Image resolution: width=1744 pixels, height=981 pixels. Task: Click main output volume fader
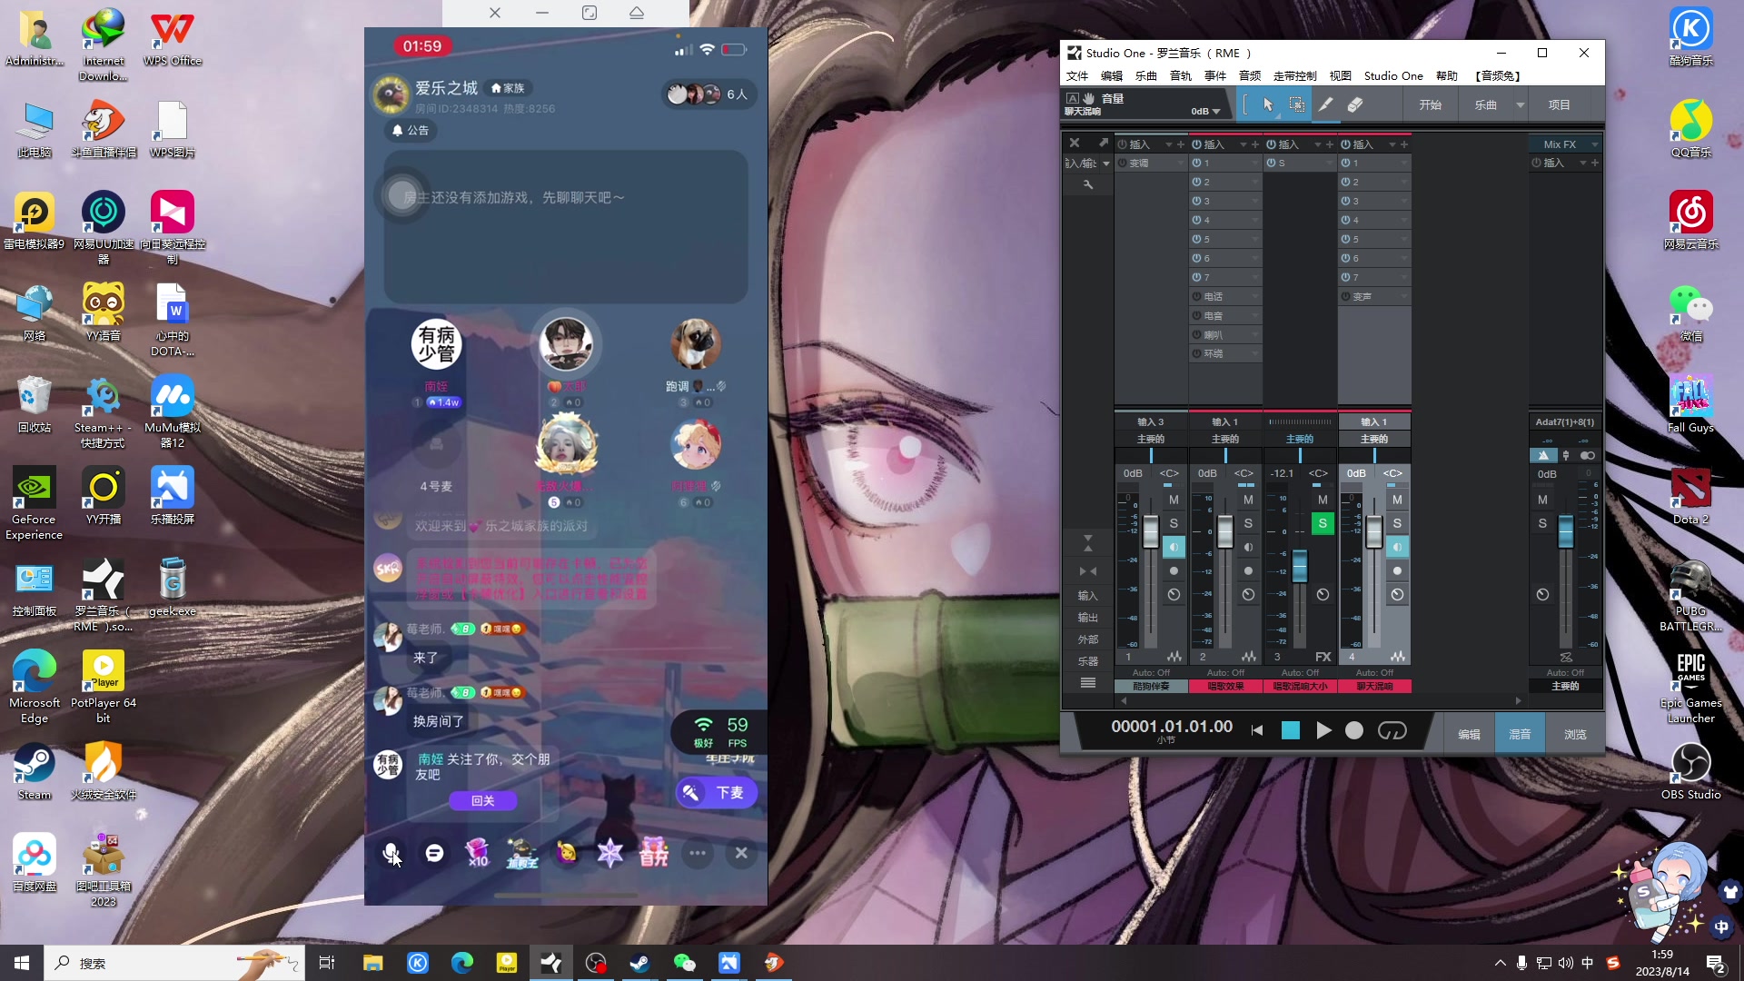1566,530
